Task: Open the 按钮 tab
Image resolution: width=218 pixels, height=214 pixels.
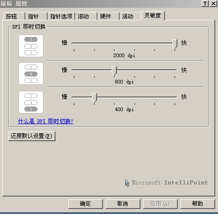Action: coord(14,16)
